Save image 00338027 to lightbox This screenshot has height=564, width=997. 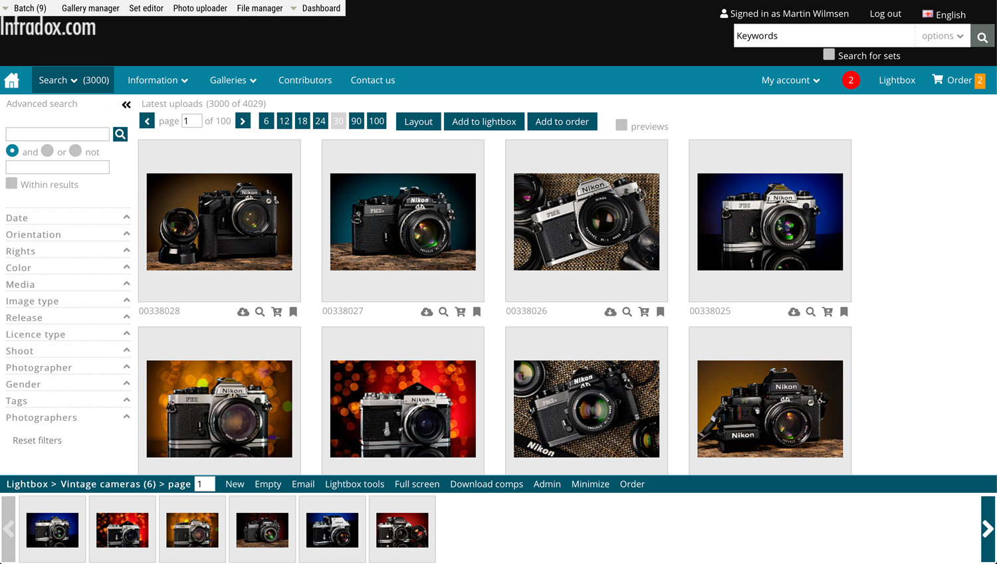coord(477,312)
